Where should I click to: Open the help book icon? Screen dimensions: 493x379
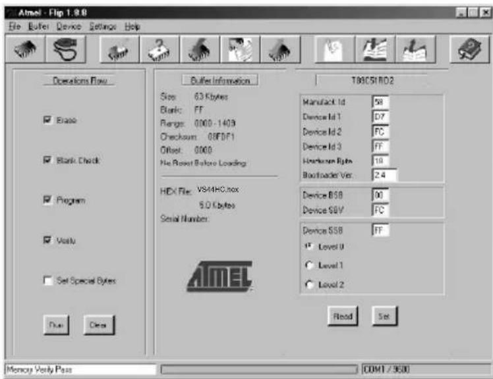[x=470, y=49]
